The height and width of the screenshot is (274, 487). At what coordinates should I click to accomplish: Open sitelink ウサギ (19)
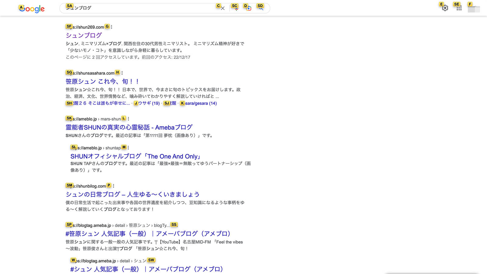pyautogui.click(x=147, y=103)
